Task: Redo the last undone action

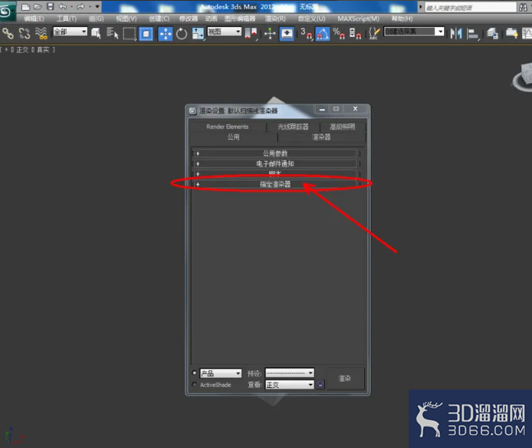Action: tap(81, 7)
